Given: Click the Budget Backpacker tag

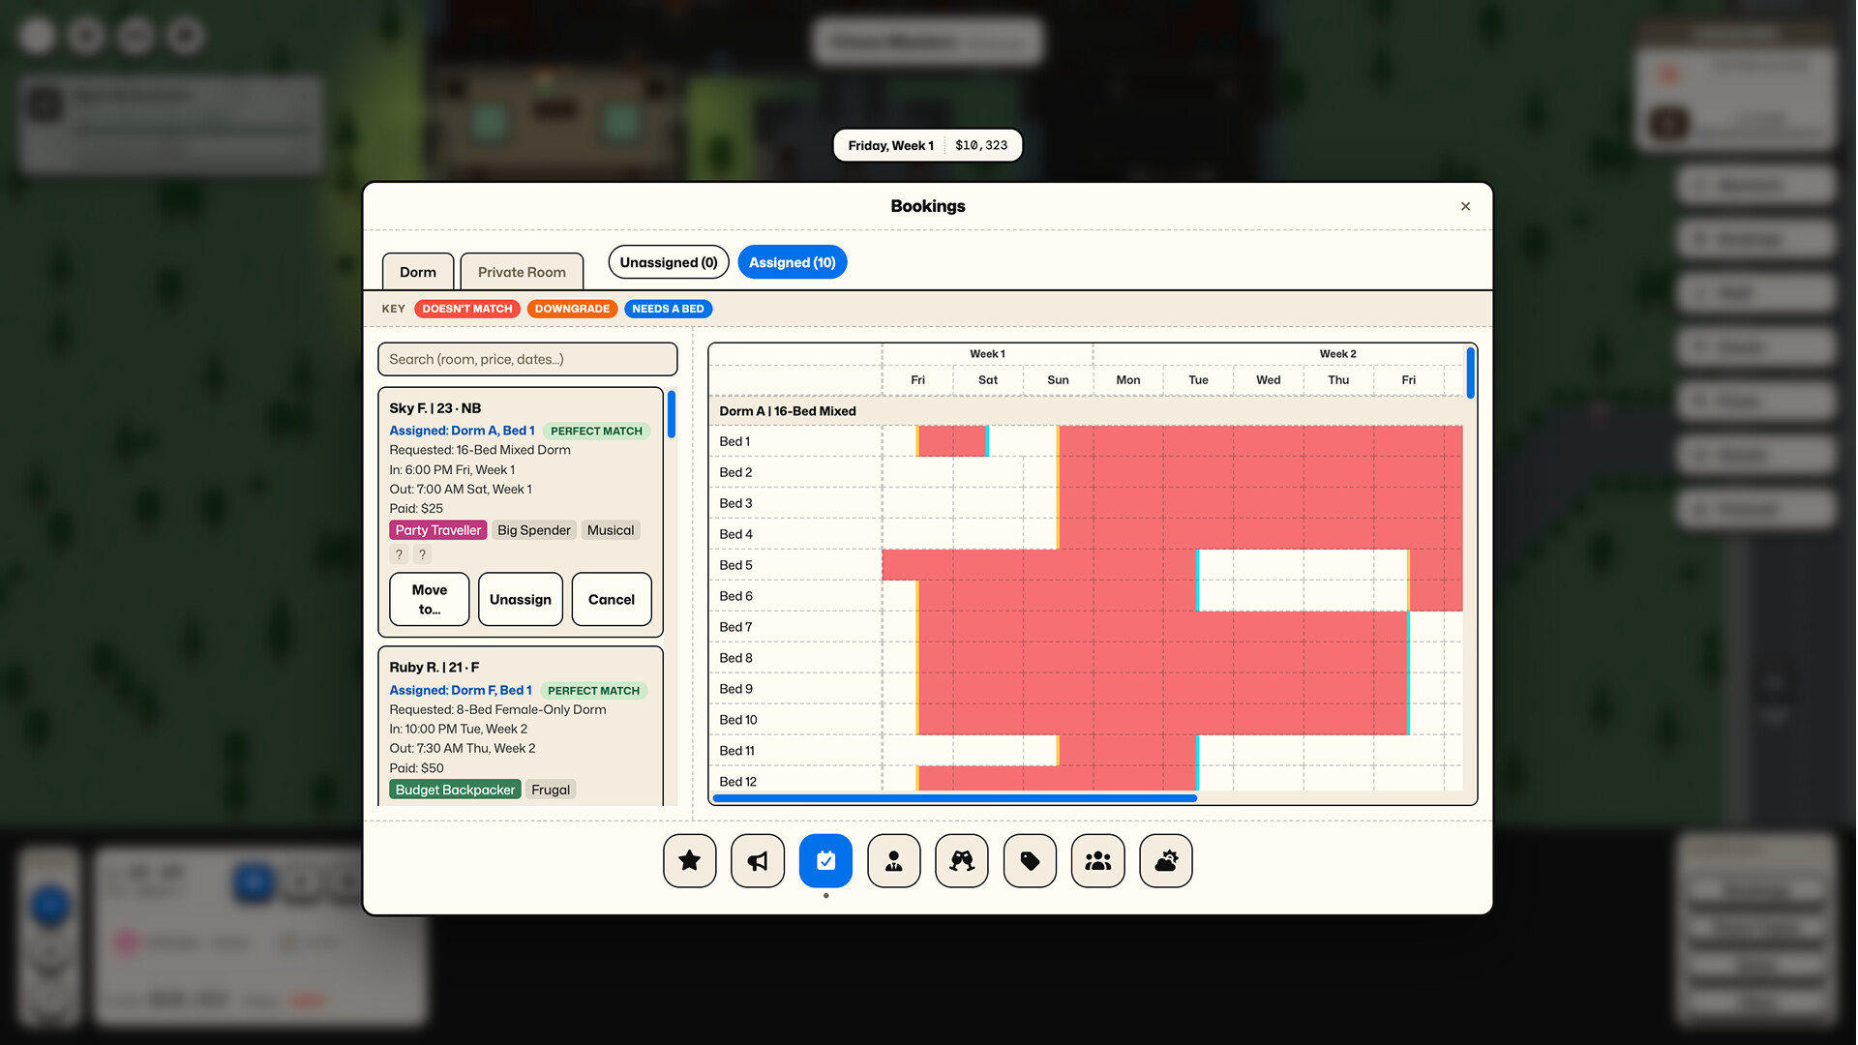Looking at the screenshot, I should tap(455, 790).
